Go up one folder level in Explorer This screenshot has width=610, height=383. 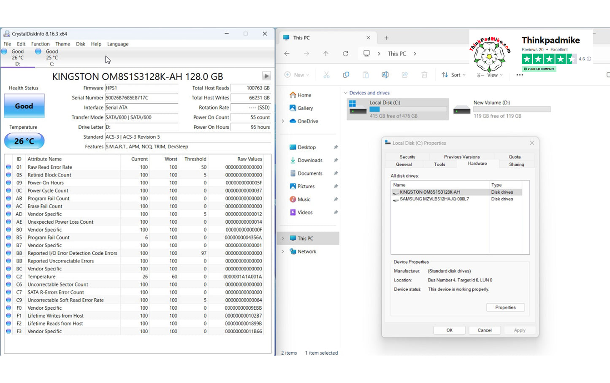click(326, 54)
